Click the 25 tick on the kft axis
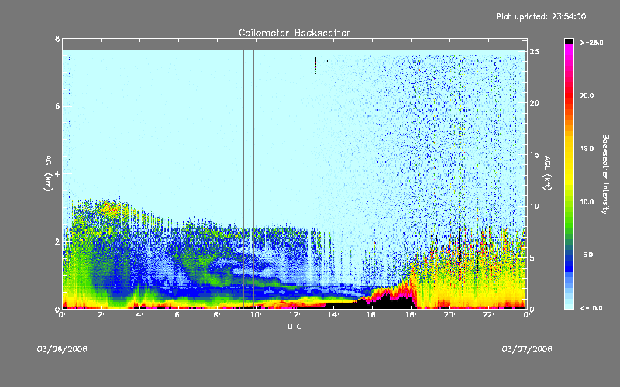The height and width of the screenshot is (387, 620). (535, 51)
